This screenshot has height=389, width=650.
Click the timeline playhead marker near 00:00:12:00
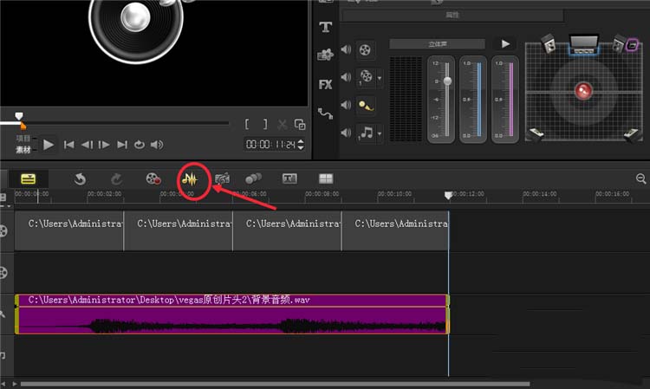(x=448, y=195)
